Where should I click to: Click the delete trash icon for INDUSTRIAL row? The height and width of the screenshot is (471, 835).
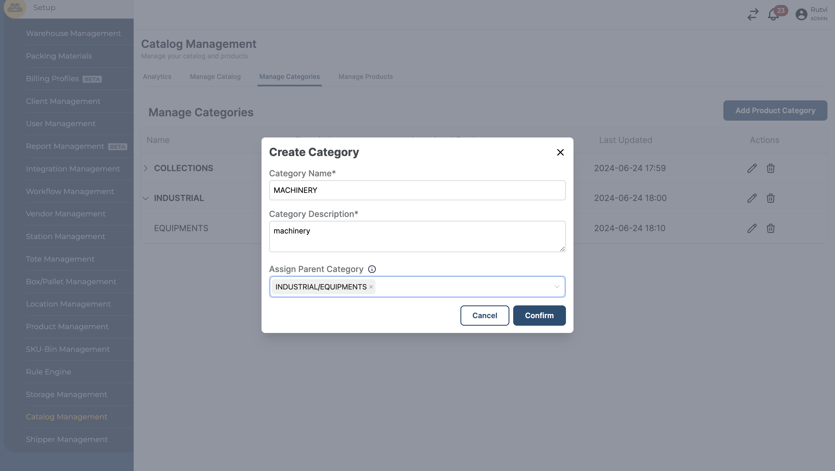pyautogui.click(x=771, y=198)
